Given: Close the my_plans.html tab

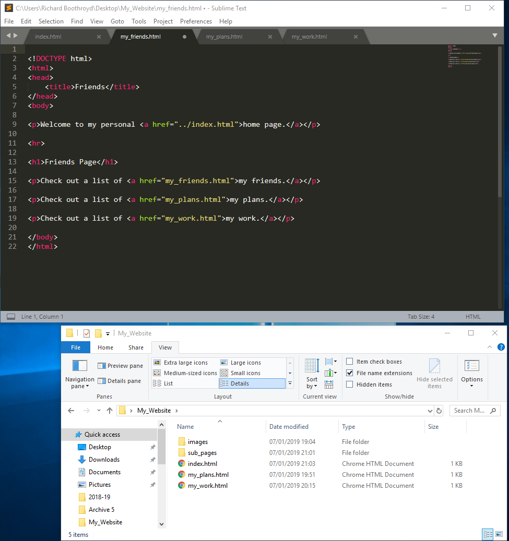Looking at the screenshot, I should 270,37.
